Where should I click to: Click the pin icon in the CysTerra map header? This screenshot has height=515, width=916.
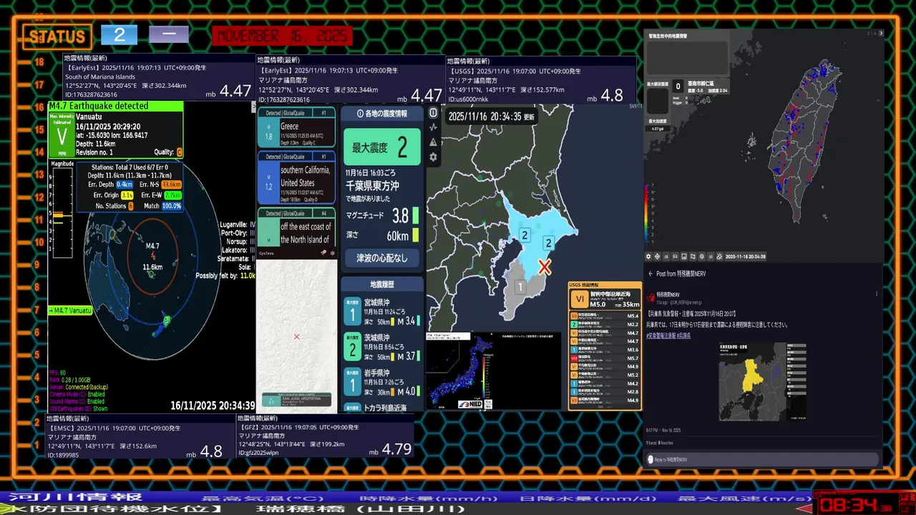pyautogui.click(x=323, y=252)
